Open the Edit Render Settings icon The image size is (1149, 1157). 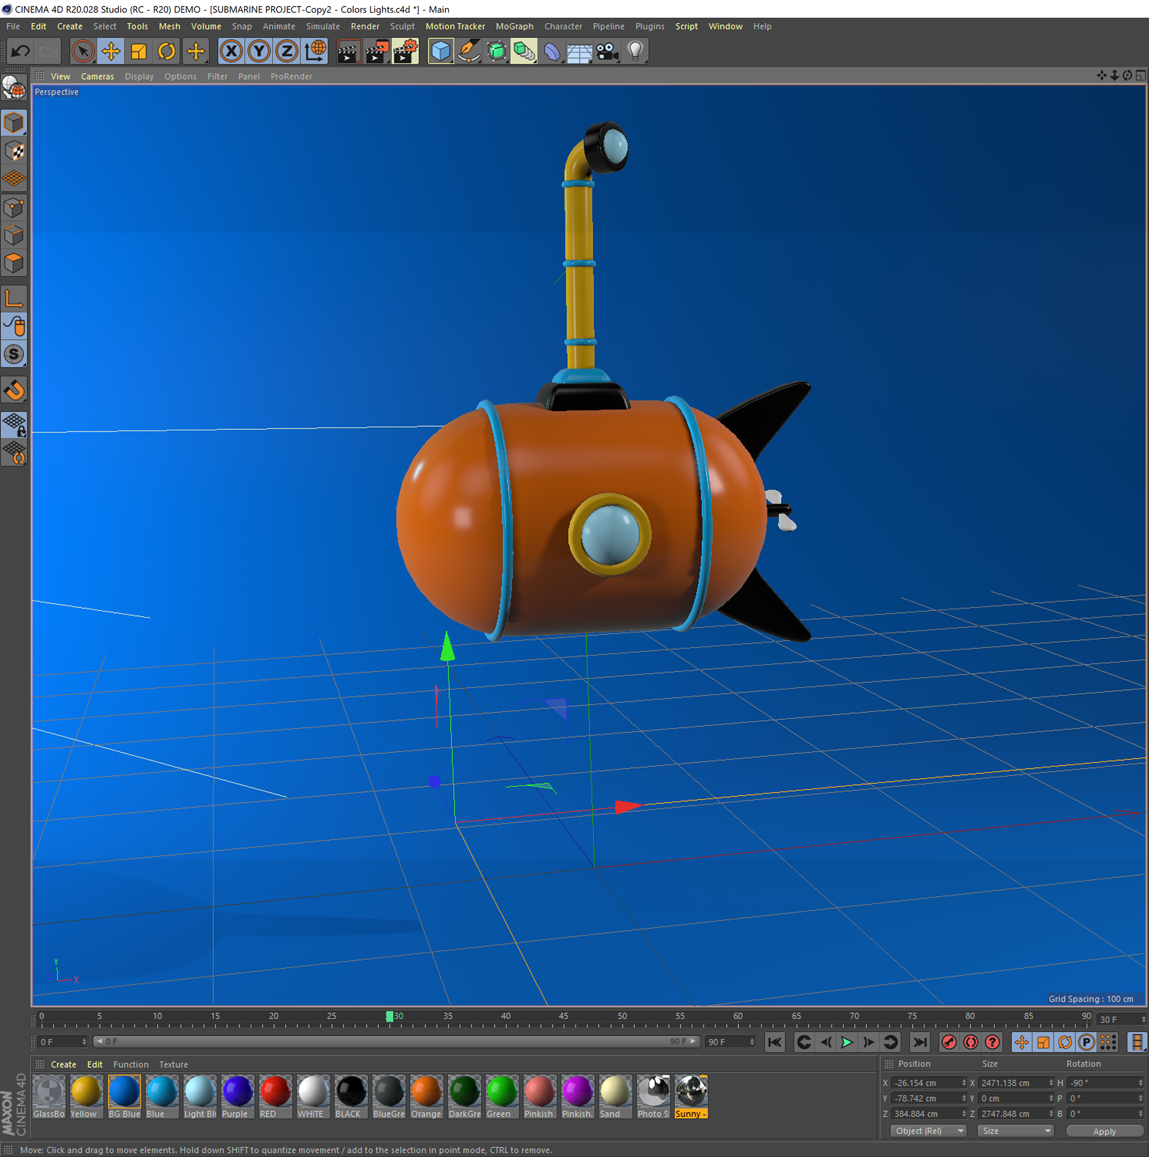pyautogui.click(x=405, y=51)
